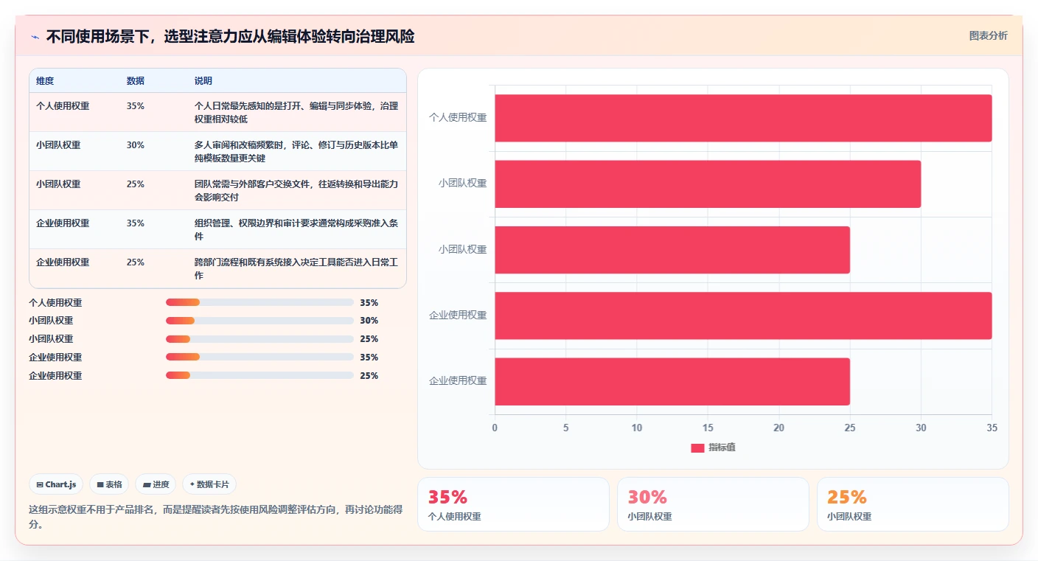Screen dimensions: 1038x561
Task: Select the description starting 团队常需与外部客户交换文件
Action: coord(296,191)
